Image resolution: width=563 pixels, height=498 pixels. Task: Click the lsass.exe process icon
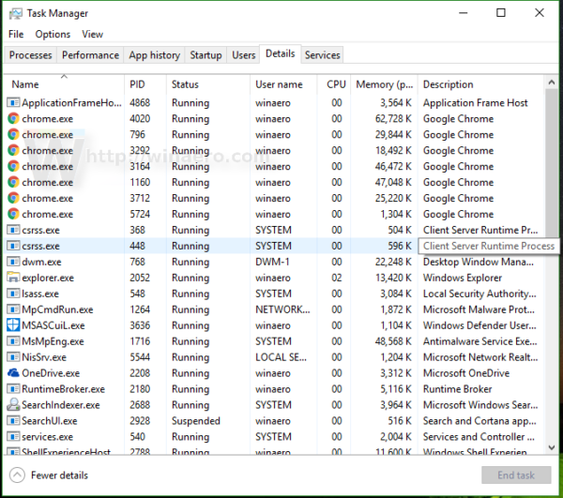[x=13, y=294]
